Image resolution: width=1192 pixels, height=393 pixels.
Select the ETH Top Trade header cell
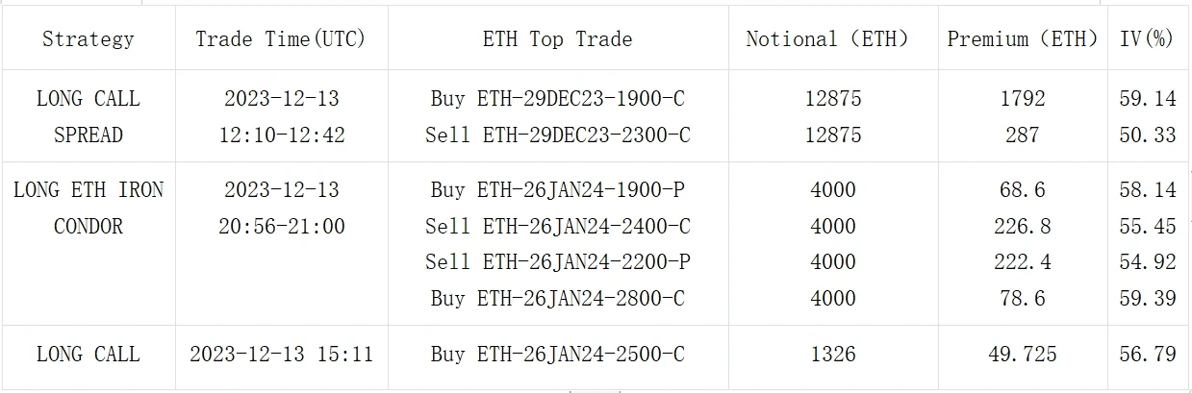click(x=557, y=39)
